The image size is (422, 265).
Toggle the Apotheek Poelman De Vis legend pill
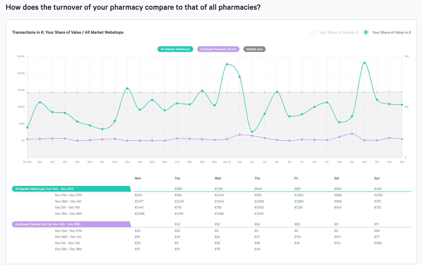(218, 49)
